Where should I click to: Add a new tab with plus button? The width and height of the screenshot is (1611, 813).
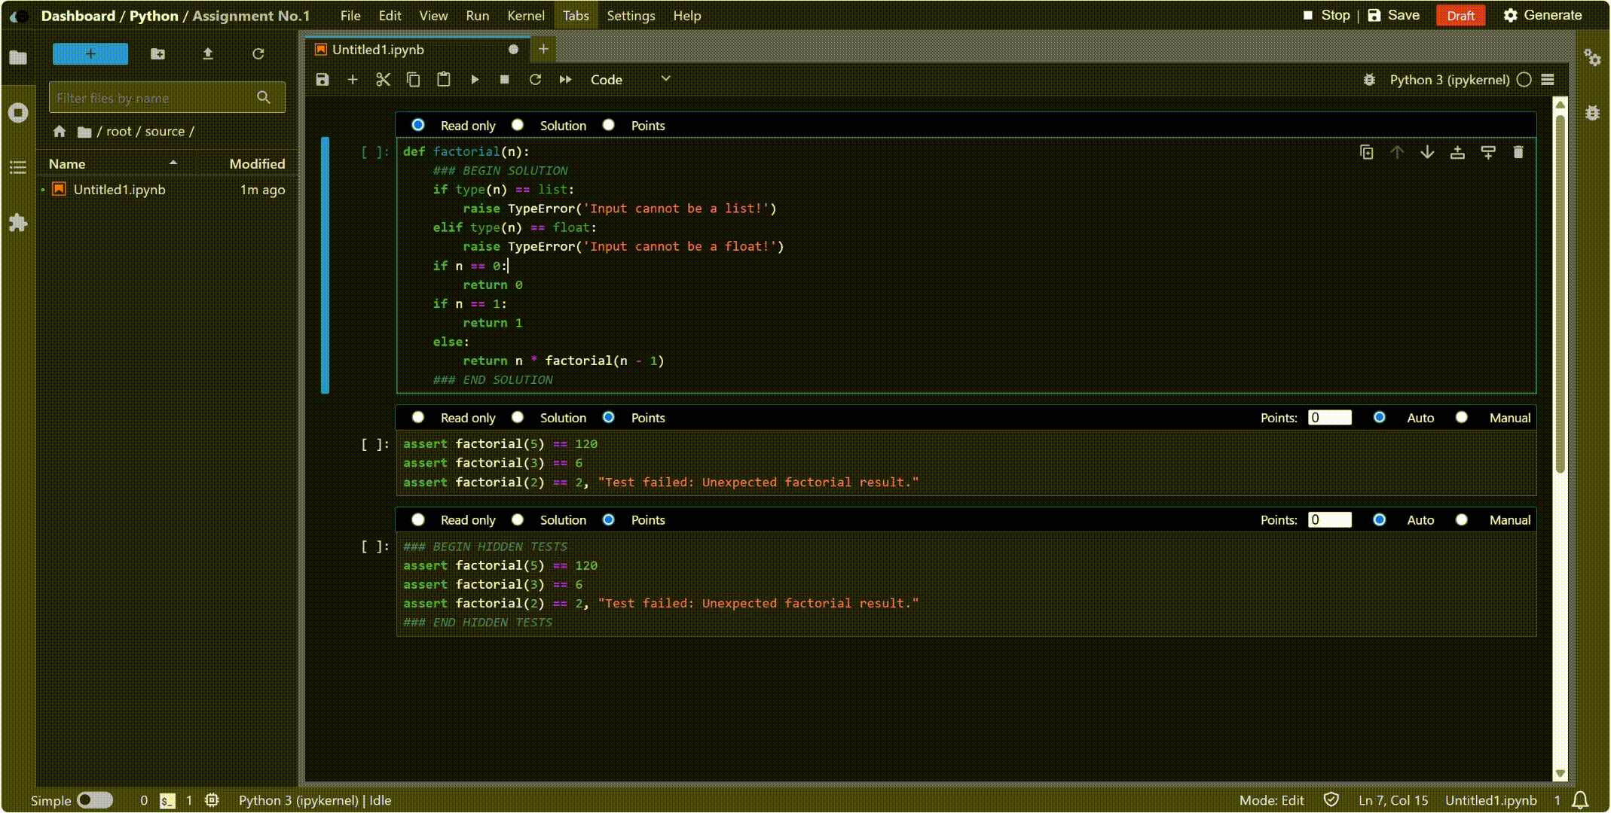coord(543,50)
